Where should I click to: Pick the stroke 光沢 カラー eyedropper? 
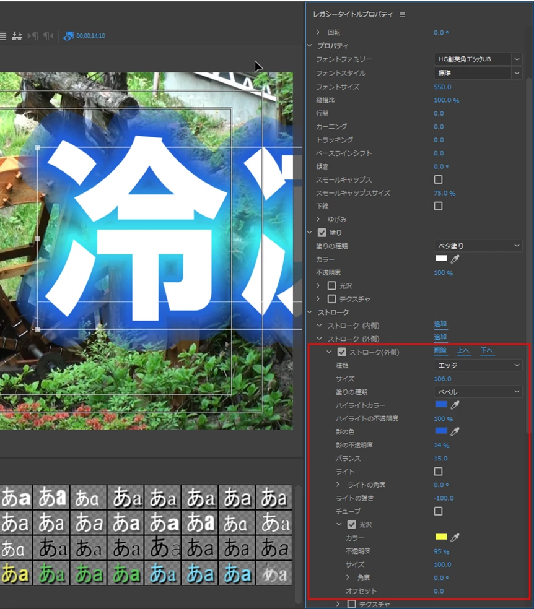point(455,538)
